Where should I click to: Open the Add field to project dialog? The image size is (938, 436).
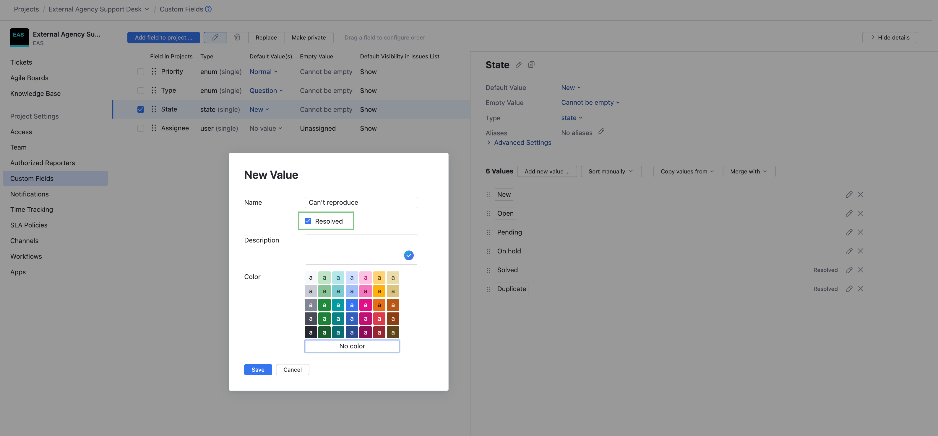[163, 37]
